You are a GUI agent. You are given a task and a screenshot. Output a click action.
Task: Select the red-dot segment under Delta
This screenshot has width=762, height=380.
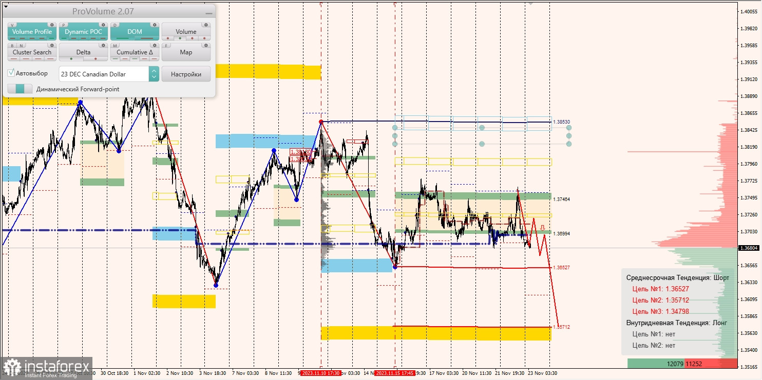96,59
